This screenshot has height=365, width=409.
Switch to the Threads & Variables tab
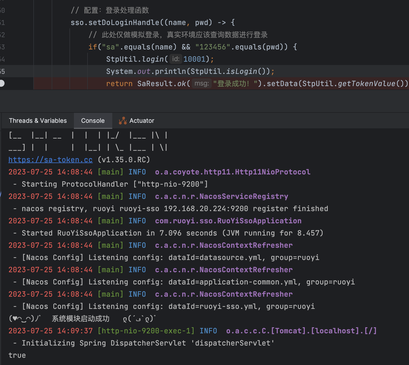pyautogui.click(x=38, y=120)
